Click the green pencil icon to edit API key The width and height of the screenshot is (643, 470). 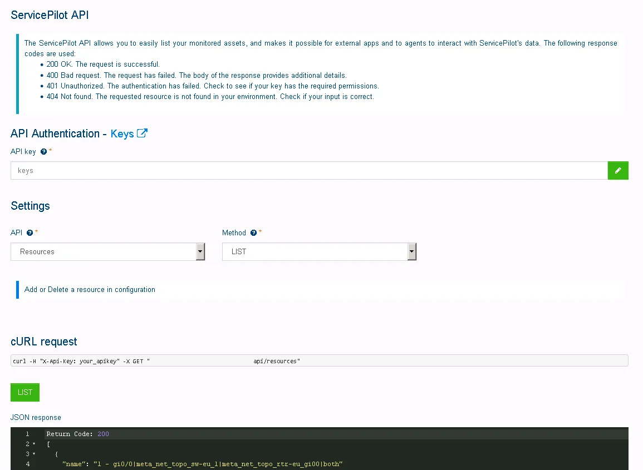point(618,170)
